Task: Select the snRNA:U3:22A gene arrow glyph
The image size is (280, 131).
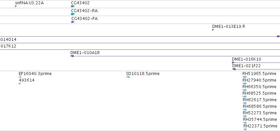Action: click(x=16, y=6)
